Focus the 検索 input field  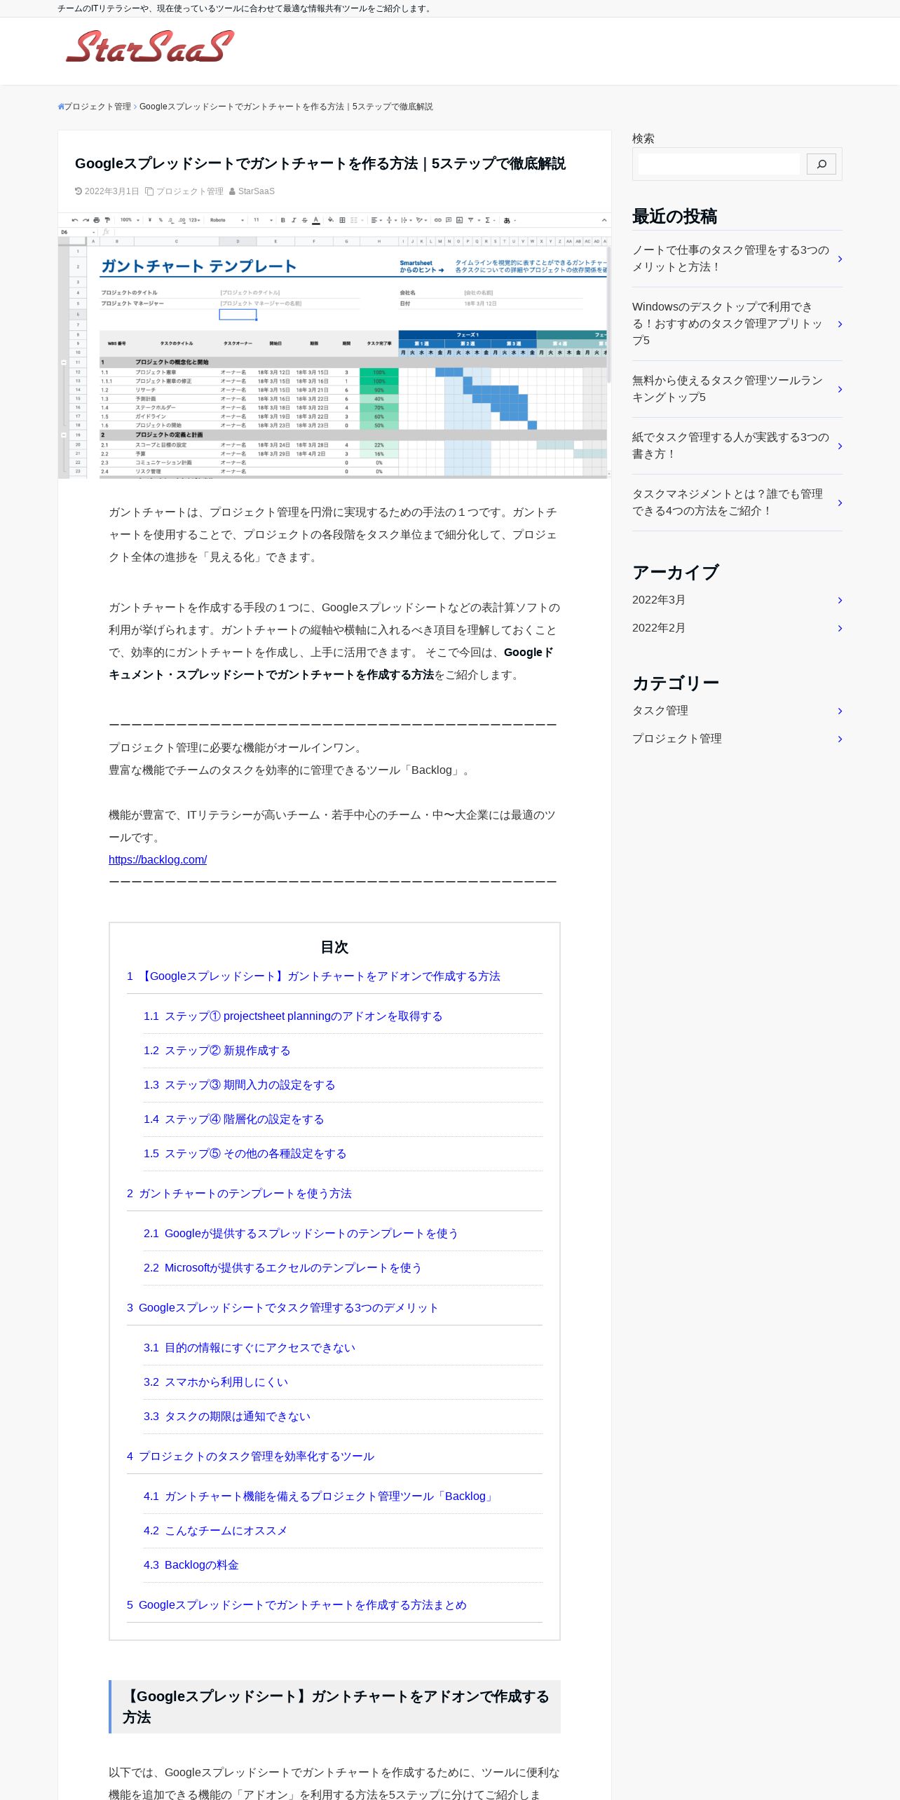tap(719, 164)
